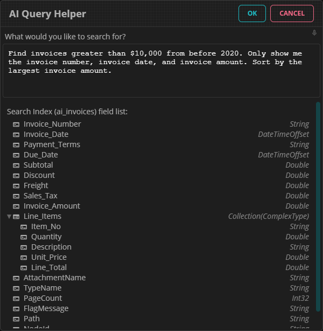
Task: Collapse the Line_Items tree node
Action: [x=9, y=216]
